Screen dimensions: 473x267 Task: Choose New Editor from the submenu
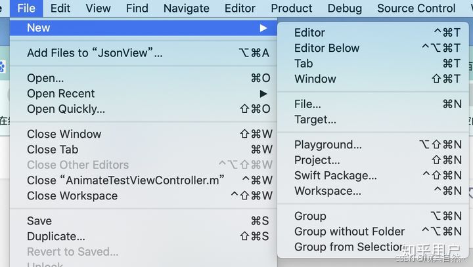pos(373,33)
